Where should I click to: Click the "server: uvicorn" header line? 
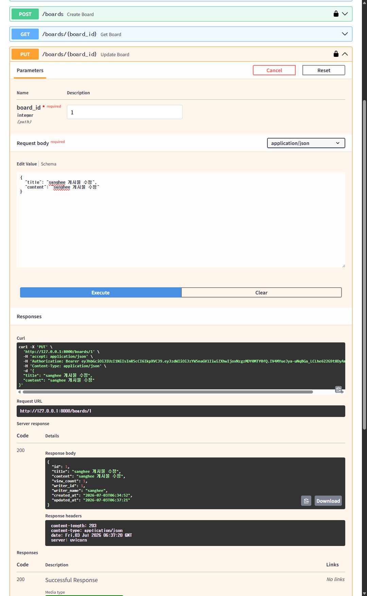click(x=69, y=540)
